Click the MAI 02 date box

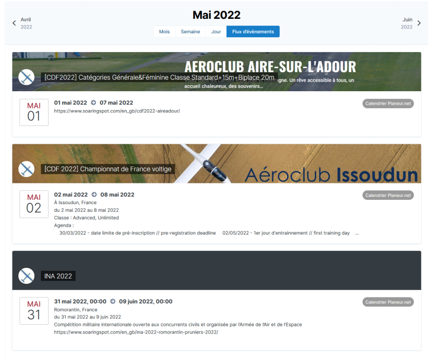point(34,204)
